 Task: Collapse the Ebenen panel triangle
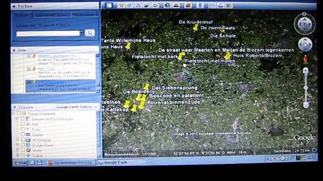click(x=15, y=107)
